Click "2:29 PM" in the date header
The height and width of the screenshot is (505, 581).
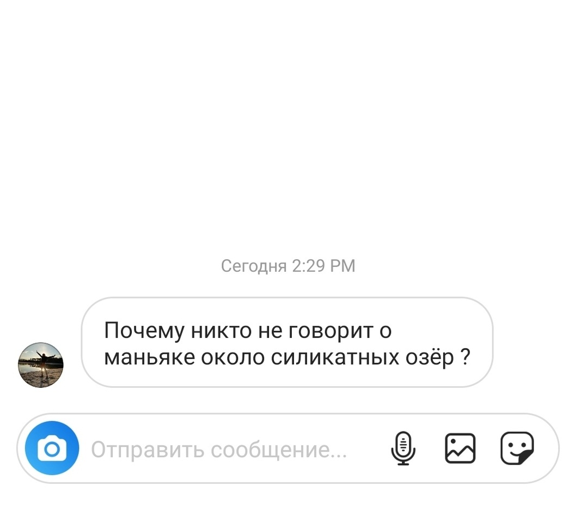point(324,266)
